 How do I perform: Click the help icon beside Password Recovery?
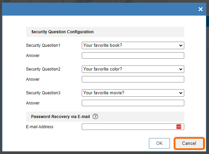coord(95,116)
